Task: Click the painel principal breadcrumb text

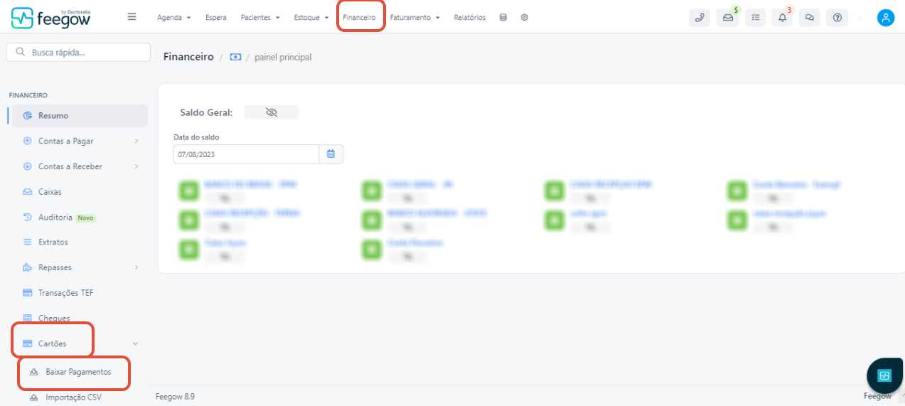Action: pyautogui.click(x=283, y=57)
